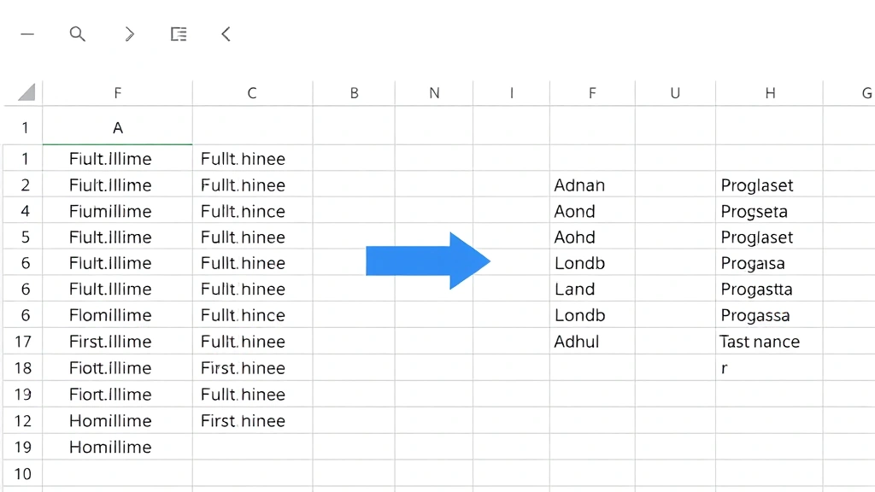Select column header F on the far left

coord(117,92)
